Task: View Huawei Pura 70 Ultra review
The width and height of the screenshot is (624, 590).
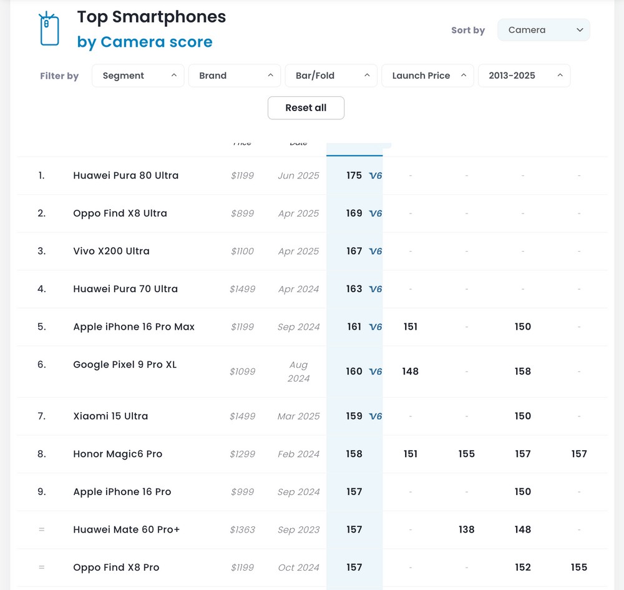Action: [125, 289]
